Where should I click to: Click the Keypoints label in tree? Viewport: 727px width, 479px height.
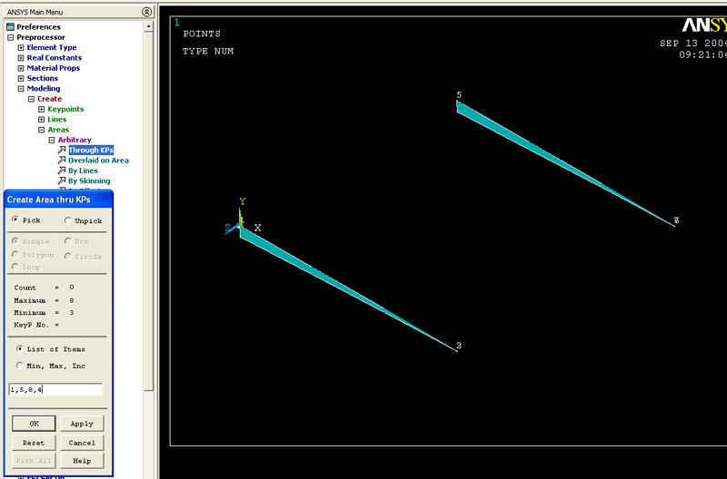65,109
